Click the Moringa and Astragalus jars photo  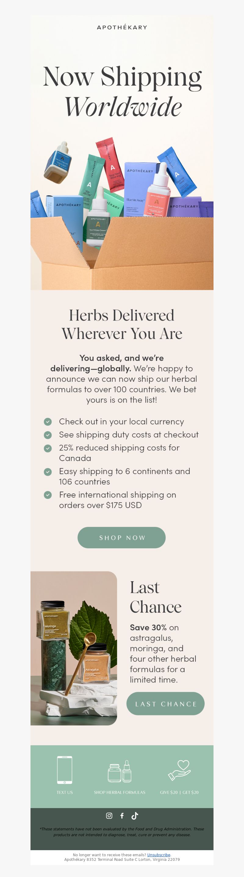[74, 648]
